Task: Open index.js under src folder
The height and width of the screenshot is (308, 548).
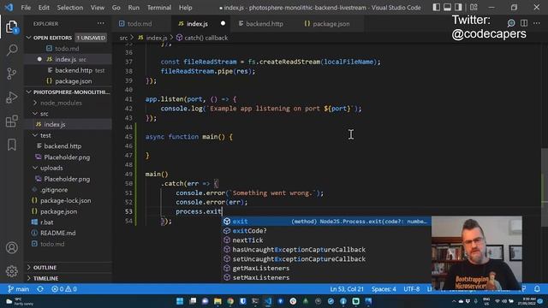Action: point(55,124)
